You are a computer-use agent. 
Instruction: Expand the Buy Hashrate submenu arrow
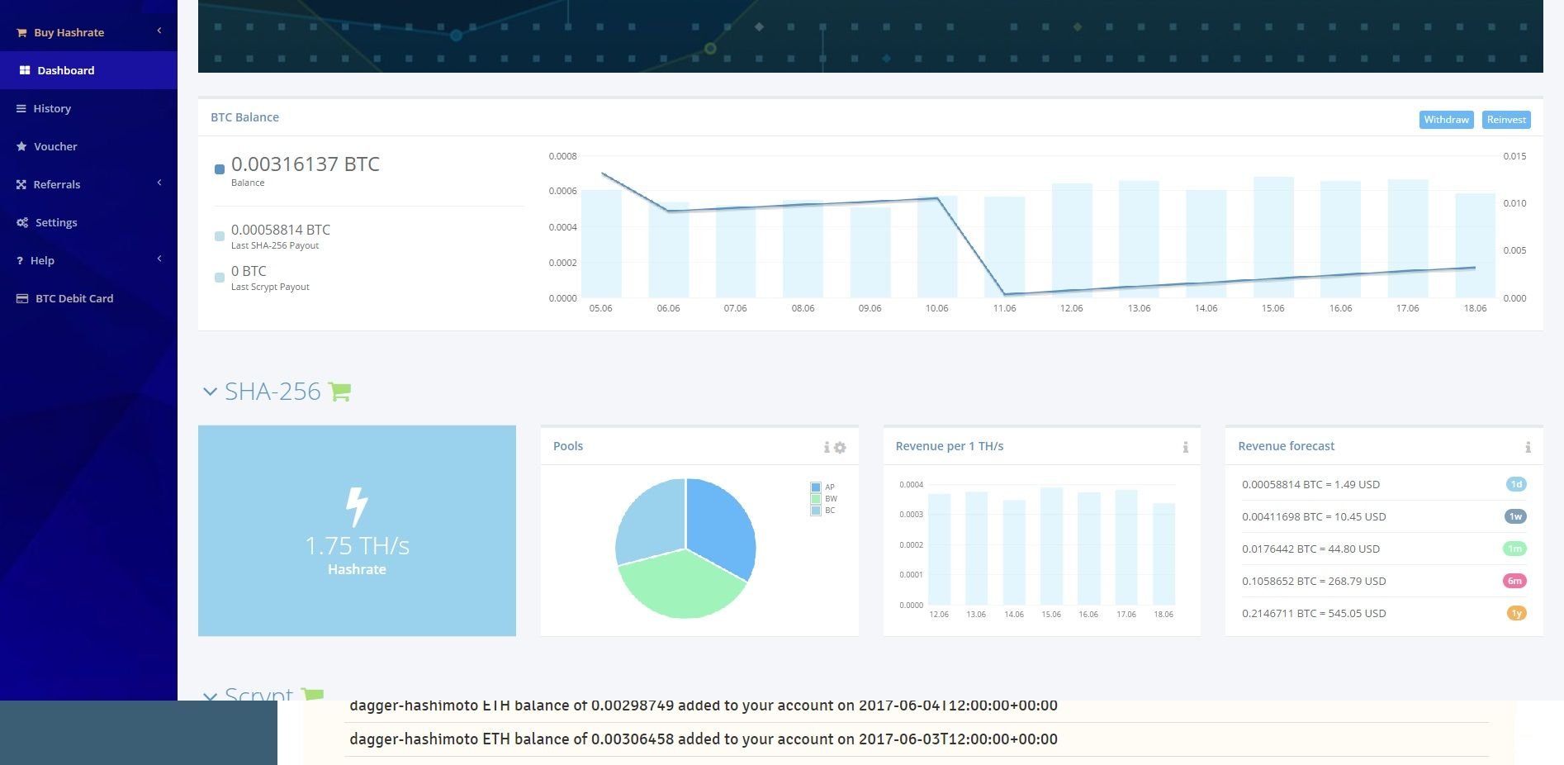click(159, 31)
